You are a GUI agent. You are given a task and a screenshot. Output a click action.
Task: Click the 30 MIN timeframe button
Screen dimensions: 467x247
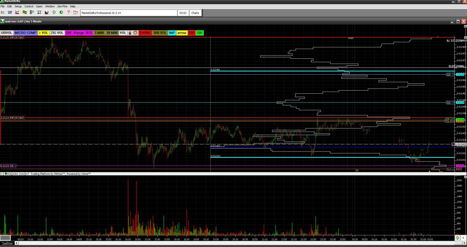pyautogui.click(x=112, y=33)
